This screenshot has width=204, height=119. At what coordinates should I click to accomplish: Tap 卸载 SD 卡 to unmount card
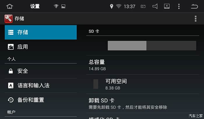click(x=143, y=103)
